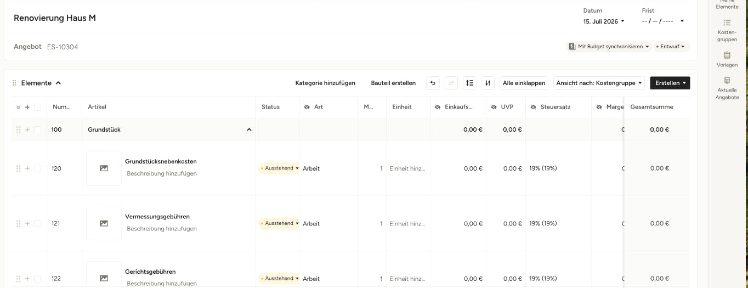Change the Ausstehend status of Gerichtsgebühren
Screen dimensions: 748x288
[x=280, y=278]
